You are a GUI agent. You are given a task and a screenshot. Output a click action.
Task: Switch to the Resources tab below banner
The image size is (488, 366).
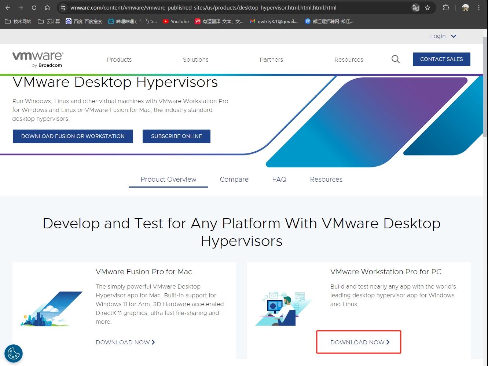(326, 180)
